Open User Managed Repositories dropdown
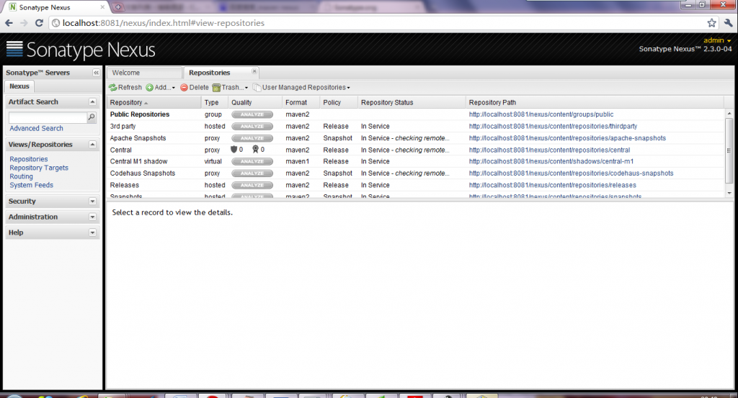The width and height of the screenshot is (738, 398). tap(302, 87)
